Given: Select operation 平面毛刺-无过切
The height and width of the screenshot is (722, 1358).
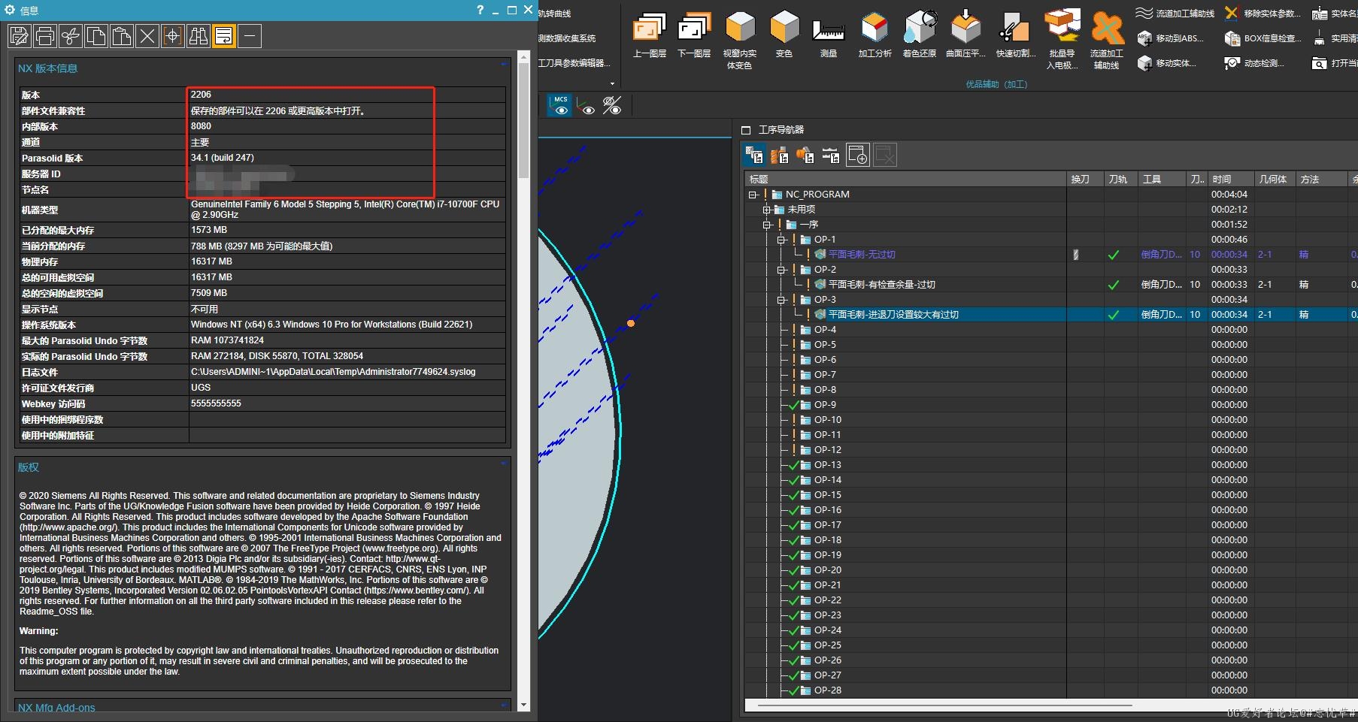Looking at the screenshot, I should pyautogui.click(x=862, y=255).
